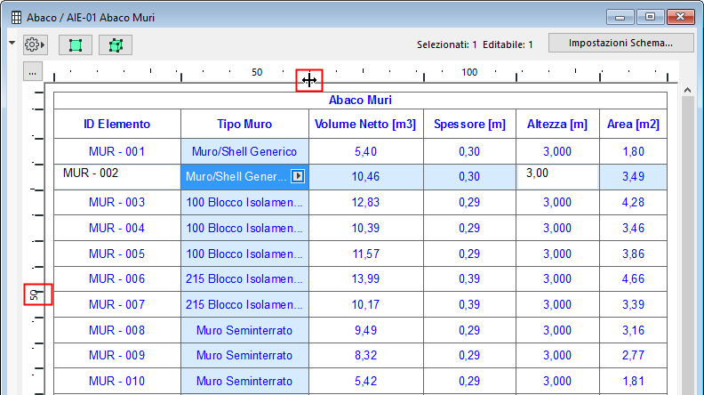Screen dimensions: 704x395
Task: Click volume value 8,32
Action: pyautogui.click(x=366, y=355)
